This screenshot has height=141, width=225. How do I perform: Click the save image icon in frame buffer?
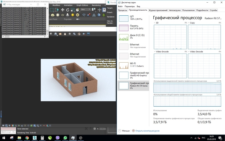[56, 34]
